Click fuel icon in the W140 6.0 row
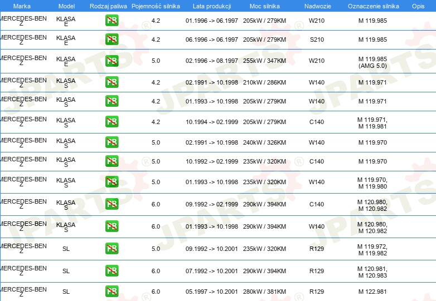This screenshot has height=301, width=436. click(112, 226)
